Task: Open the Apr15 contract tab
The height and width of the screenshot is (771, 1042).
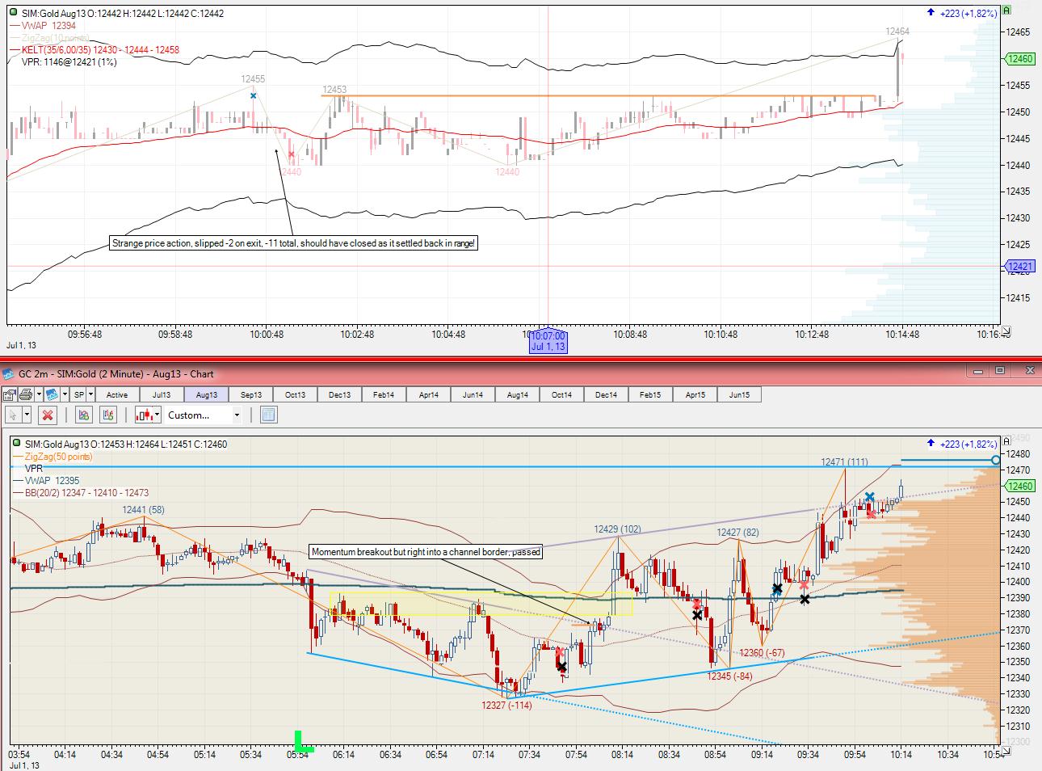Action: (695, 394)
